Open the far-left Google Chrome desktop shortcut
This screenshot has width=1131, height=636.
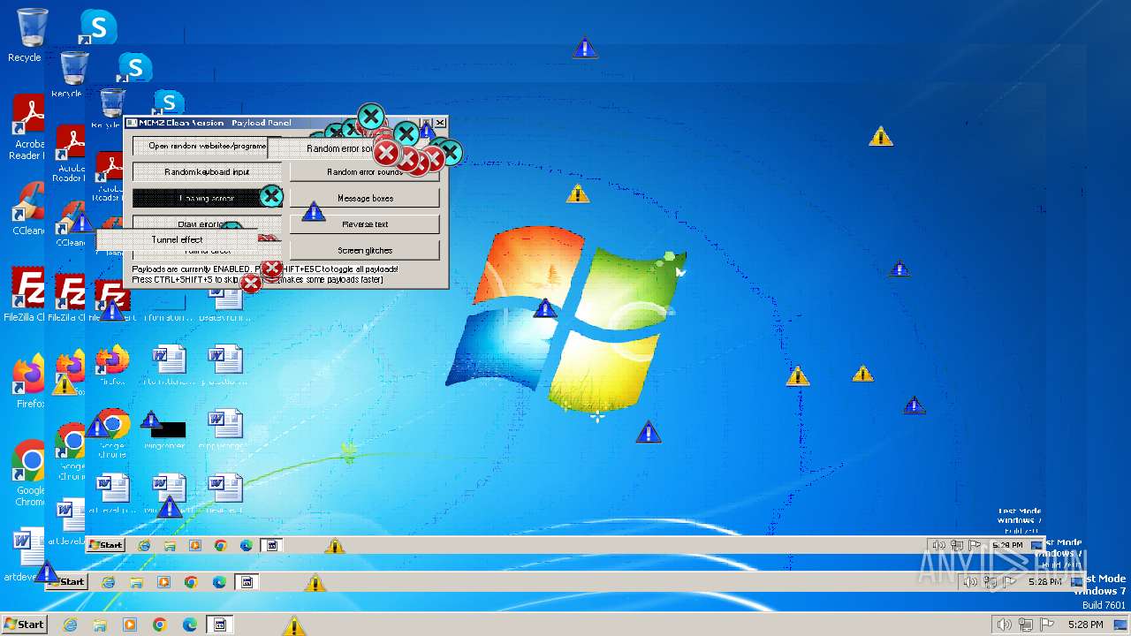[x=30, y=473]
